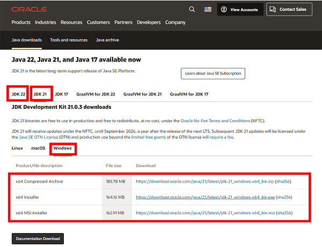
Task: Click Learn about Java SE Subscription
Action: coord(213,73)
